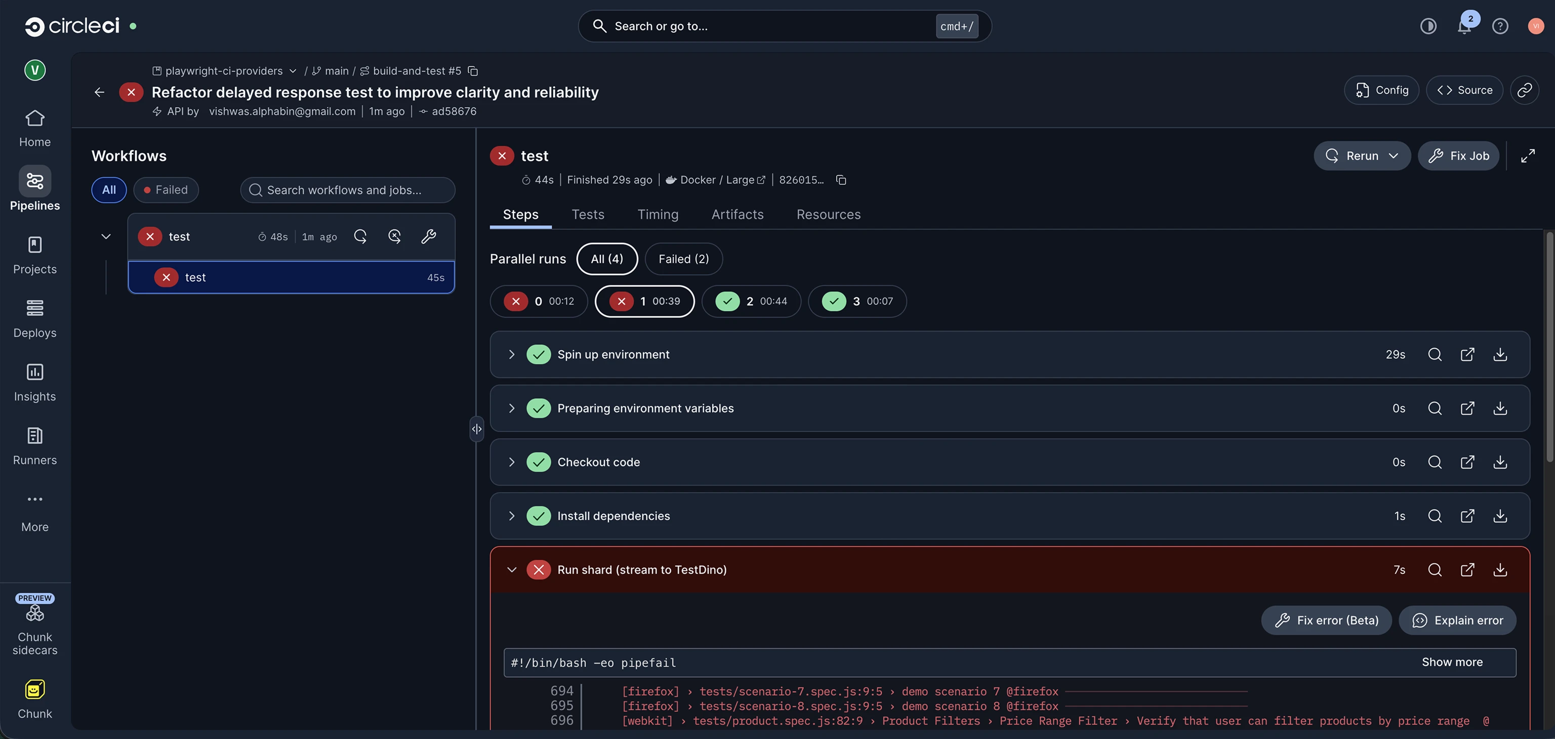Copy the pipeline name build-and-test #5
1555x739 pixels.
[x=473, y=71]
